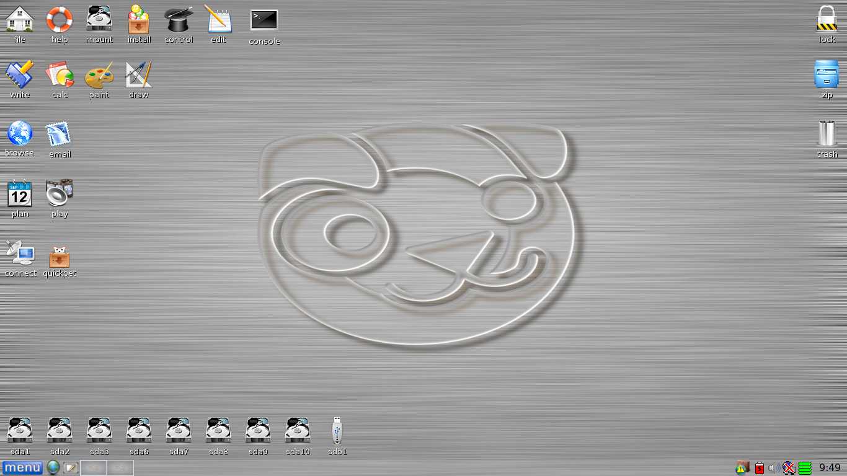Mount the sda7 drive icon

(179, 431)
